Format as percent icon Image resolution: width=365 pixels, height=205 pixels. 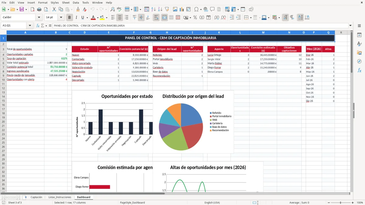coord(195,18)
